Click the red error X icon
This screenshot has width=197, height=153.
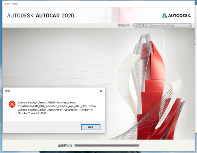(12, 104)
